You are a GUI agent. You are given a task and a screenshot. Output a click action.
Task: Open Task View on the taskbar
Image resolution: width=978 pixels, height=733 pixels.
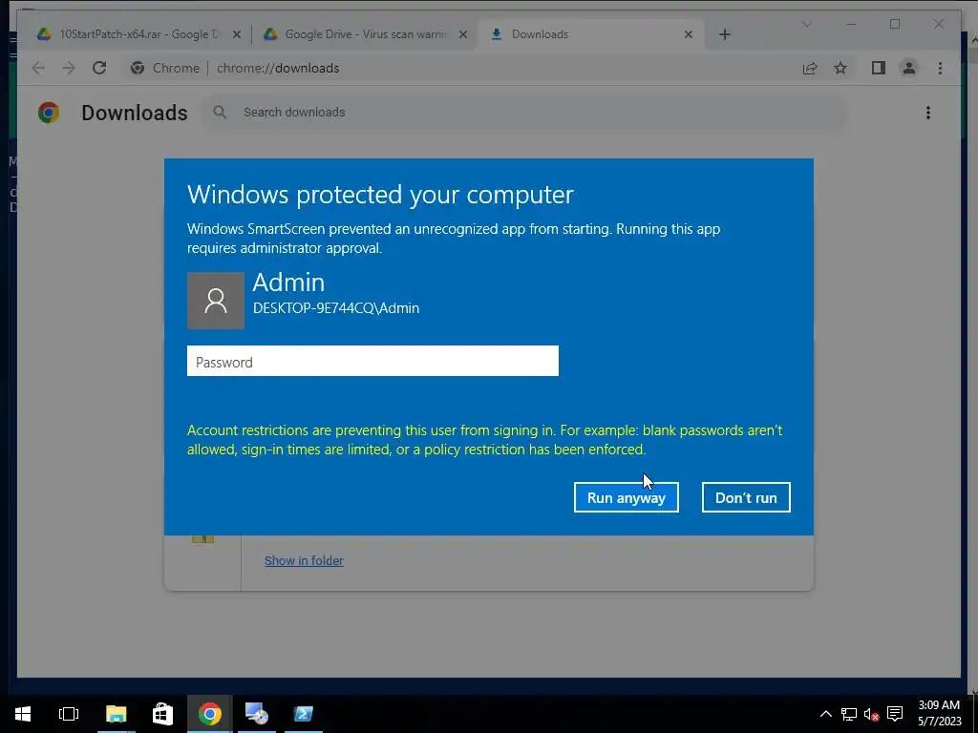pos(68,714)
